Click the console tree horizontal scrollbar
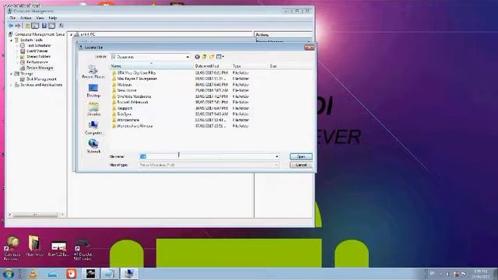Screen dimensions: 498x280 pyautogui.click(x=35, y=215)
